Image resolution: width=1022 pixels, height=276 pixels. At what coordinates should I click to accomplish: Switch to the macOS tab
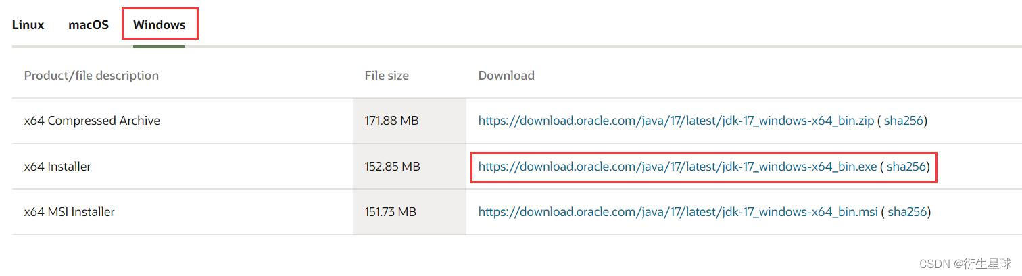tap(89, 25)
